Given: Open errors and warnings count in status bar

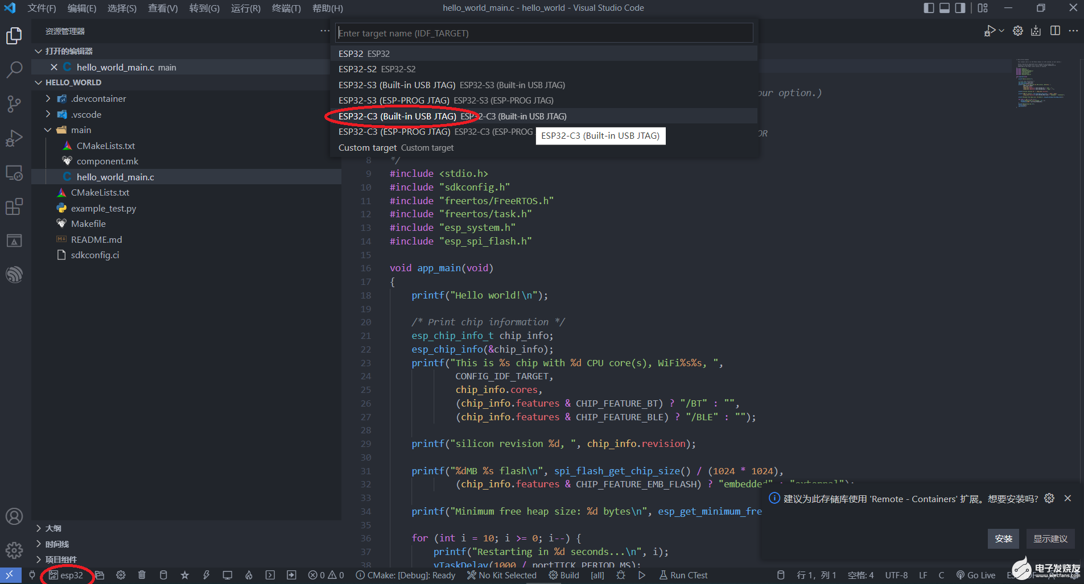Looking at the screenshot, I should 326,575.
